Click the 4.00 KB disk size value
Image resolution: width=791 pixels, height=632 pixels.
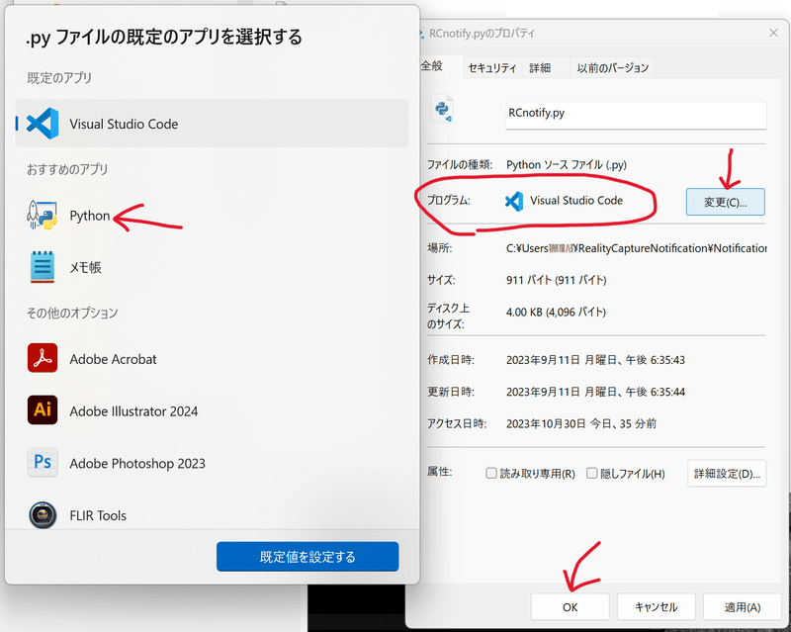(x=556, y=312)
